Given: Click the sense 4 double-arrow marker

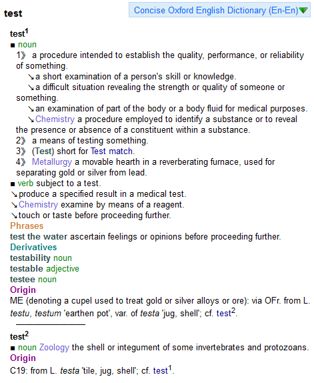Looking at the screenshot, I should tap(23, 162).
